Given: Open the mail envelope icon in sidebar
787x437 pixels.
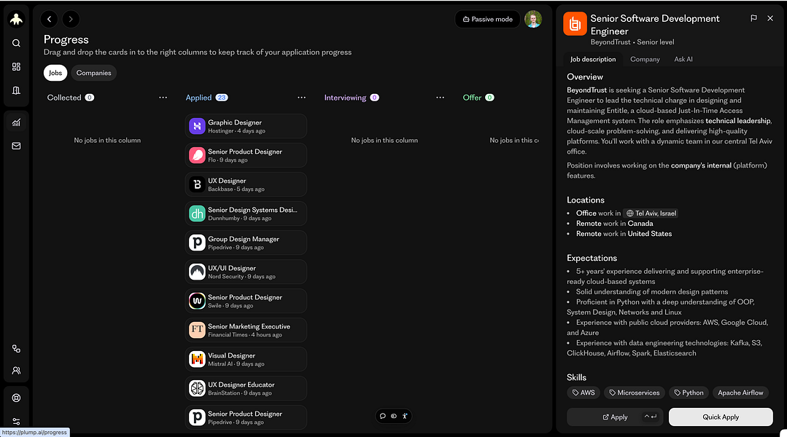Looking at the screenshot, I should [16, 146].
